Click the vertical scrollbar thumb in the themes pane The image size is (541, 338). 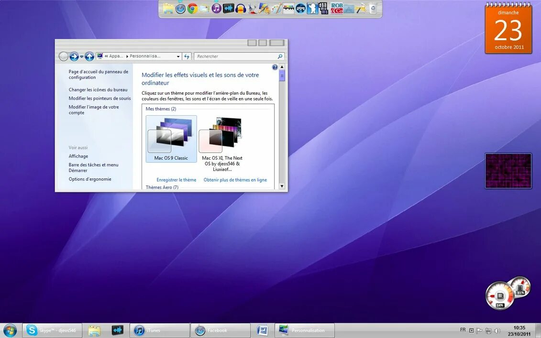(282, 76)
